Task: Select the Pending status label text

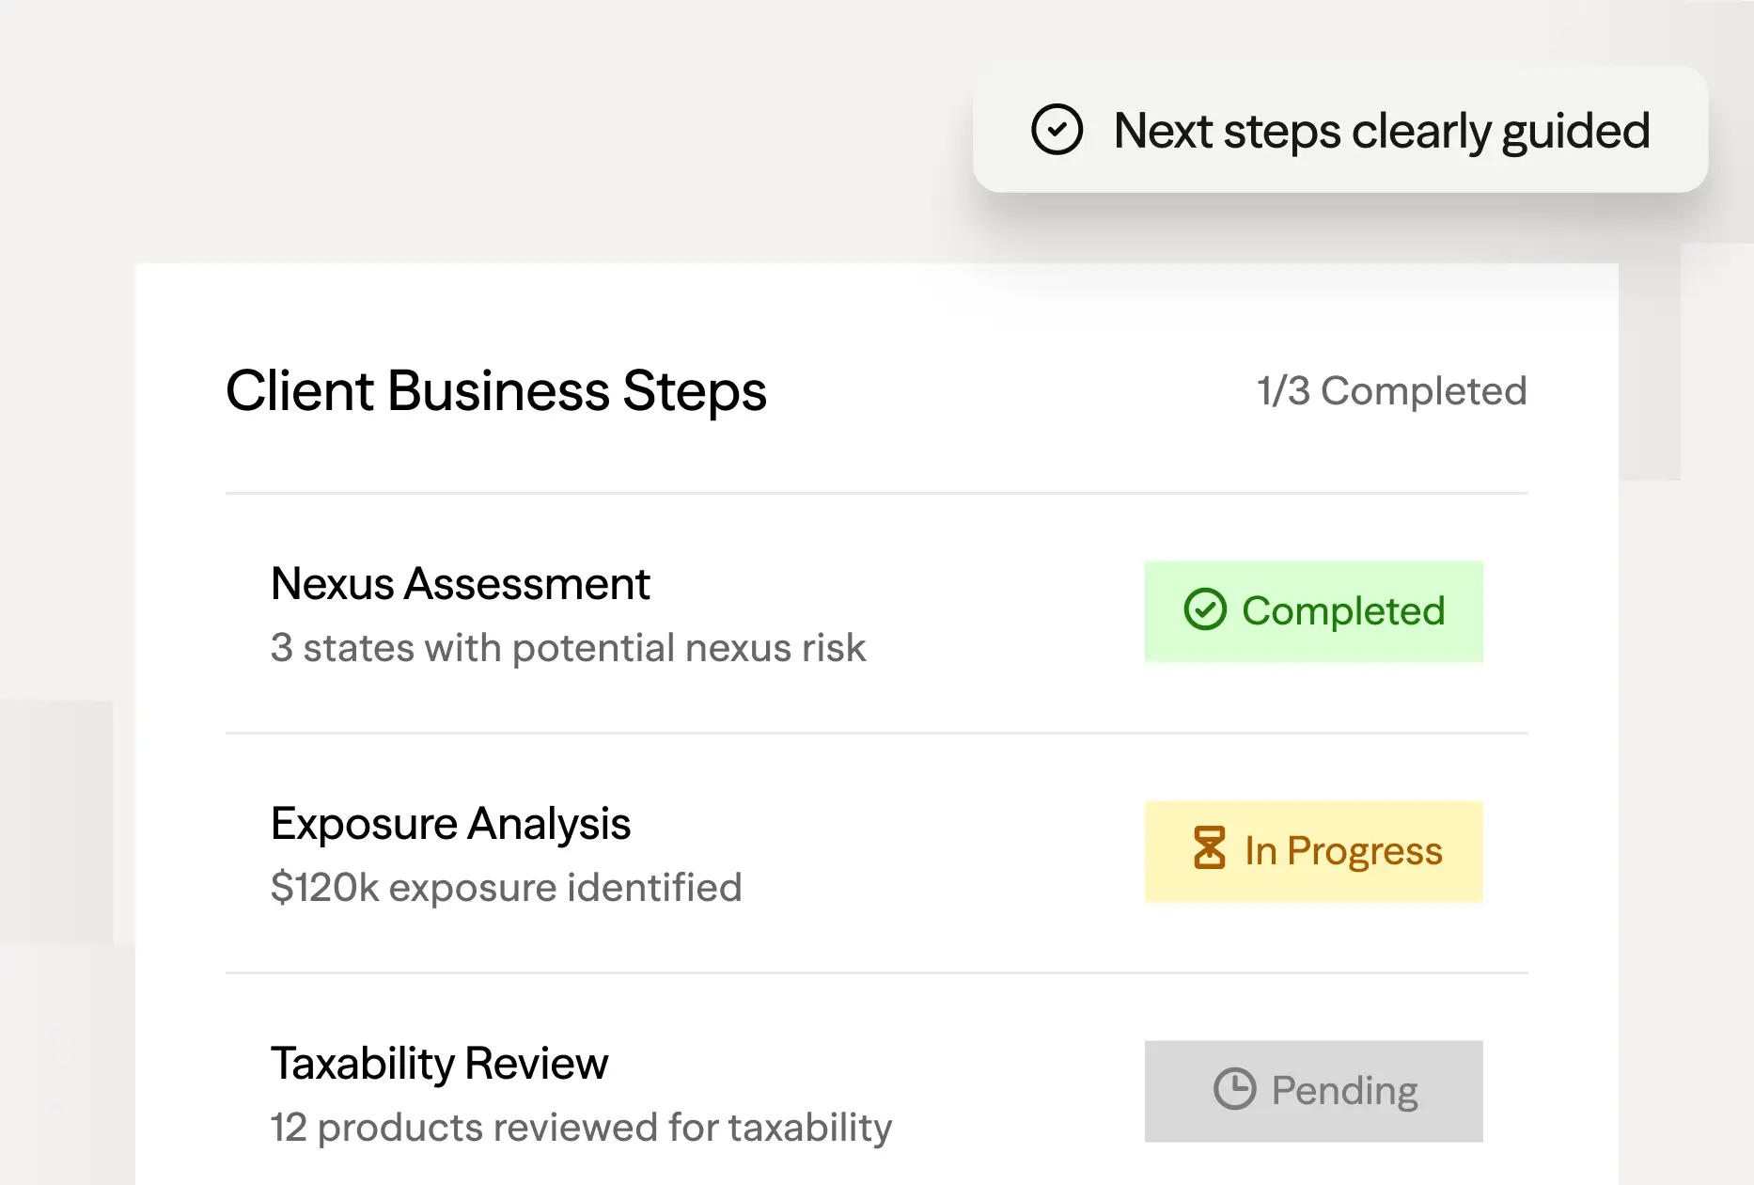Action: click(x=1344, y=1091)
